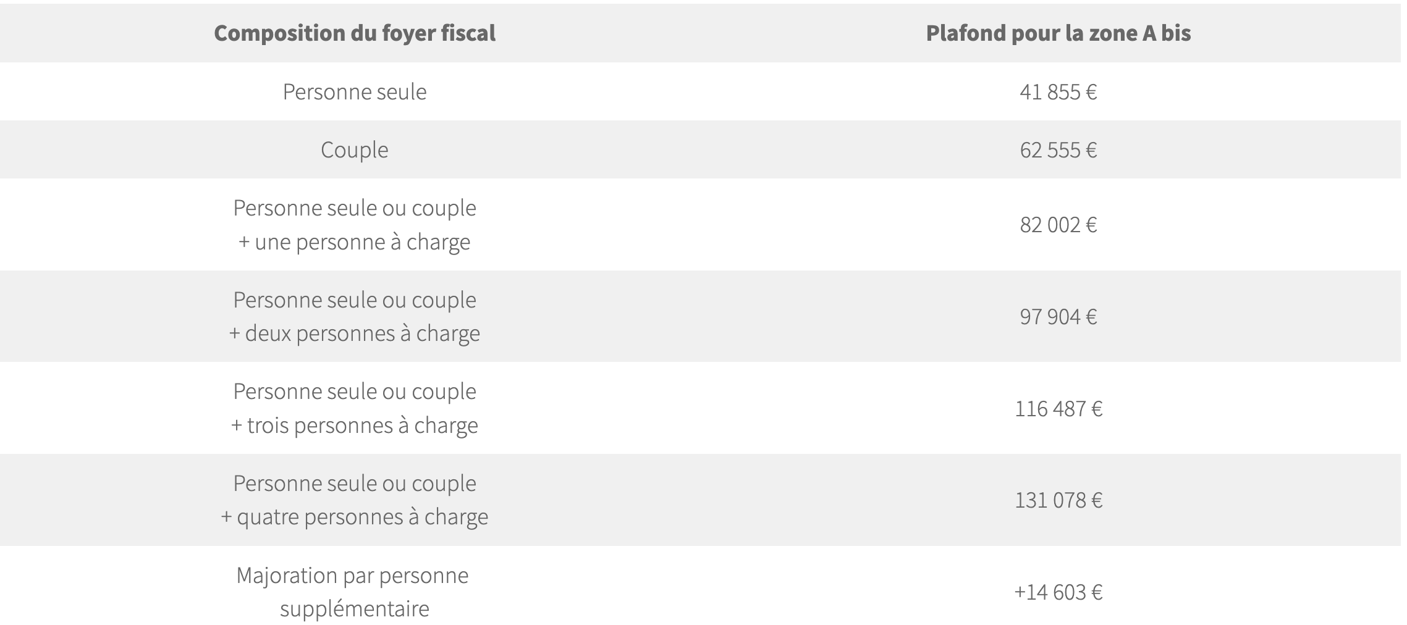This screenshot has height=625, width=1407.
Task: Select the 82 002 € value
Action: (x=1058, y=224)
